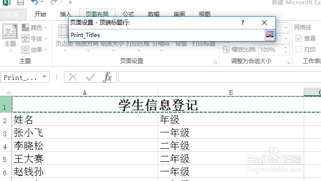The image size is (321, 181).
Task: Open the Name Box dropdown arrow
Action: point(44,77)
